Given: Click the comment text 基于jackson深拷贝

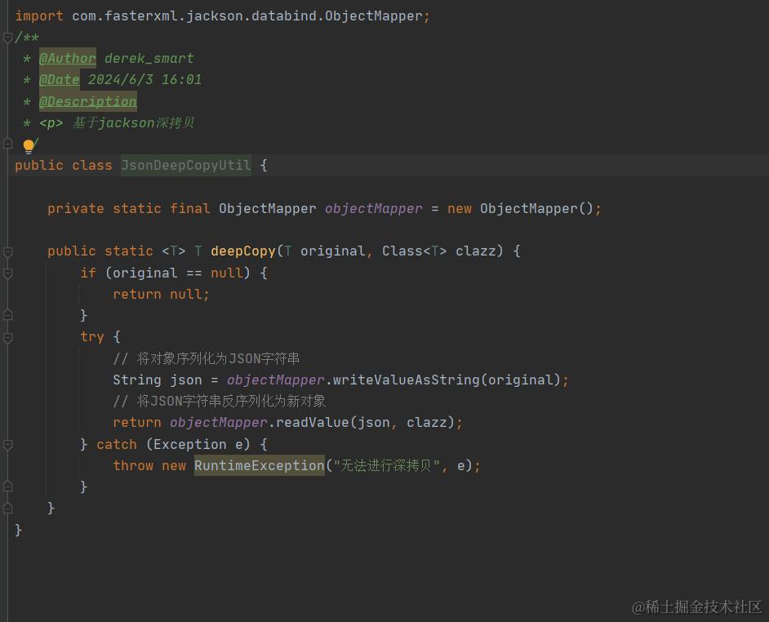Looking at the screenshot, I should click(x=133, y=122).
